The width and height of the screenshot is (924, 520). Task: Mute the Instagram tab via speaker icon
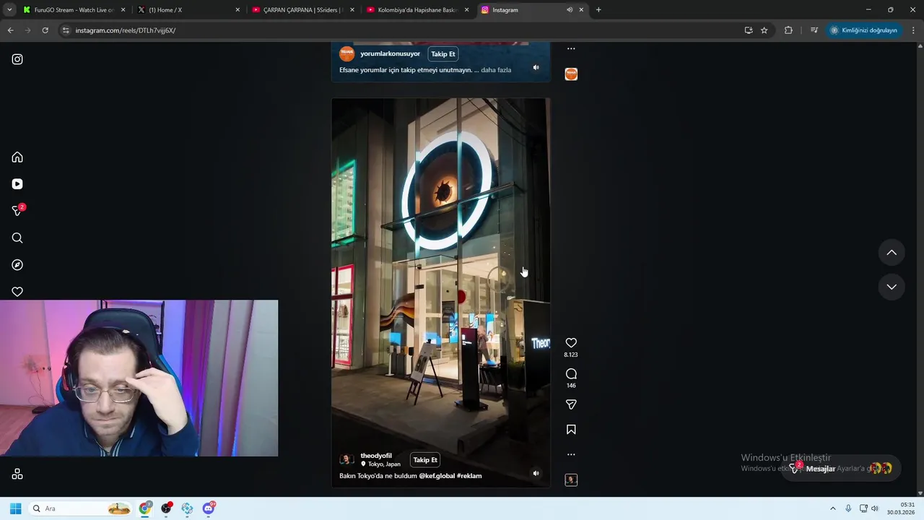[x=570, y=10]
